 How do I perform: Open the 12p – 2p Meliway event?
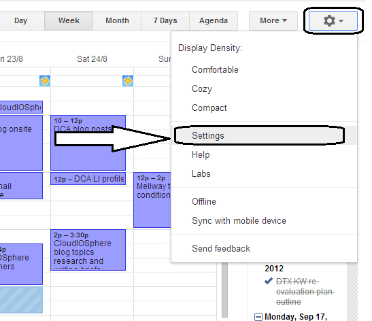[x=152, y=200]
